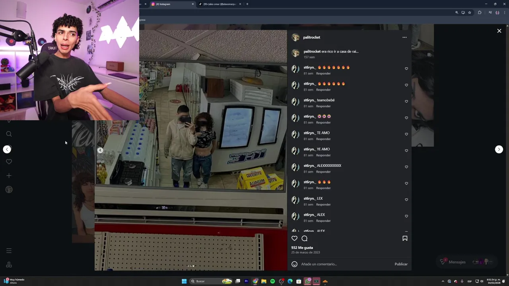Reply to the TE AMO comment
Viewport: 509px width, 286px height.
[323, 139]
